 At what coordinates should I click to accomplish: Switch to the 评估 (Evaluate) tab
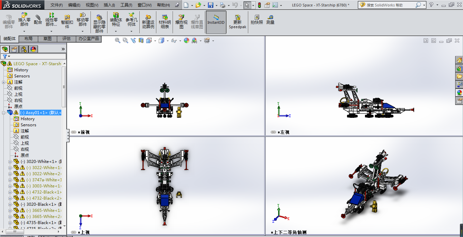(66, 39)
